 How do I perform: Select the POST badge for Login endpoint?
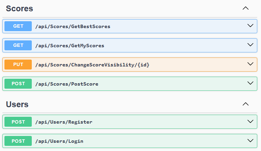(18, 141)
